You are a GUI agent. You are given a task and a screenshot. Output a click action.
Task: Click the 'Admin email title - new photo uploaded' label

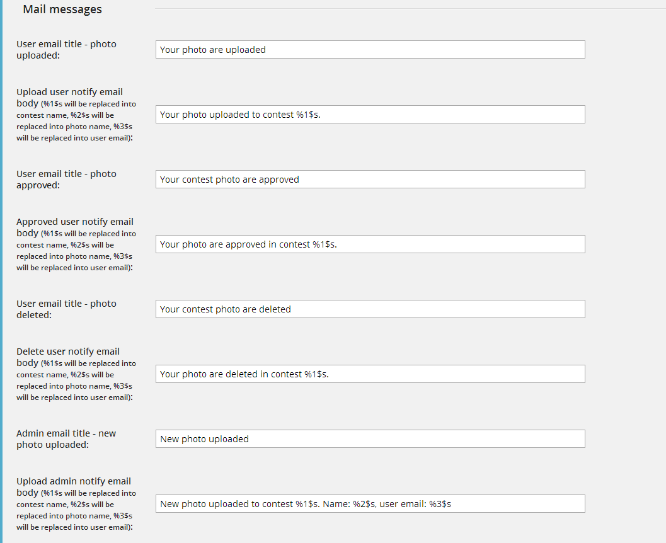click(x=66, y=439)
